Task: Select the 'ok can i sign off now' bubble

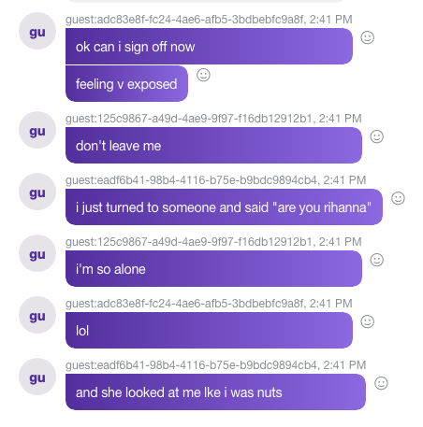Action: [209, 47]
